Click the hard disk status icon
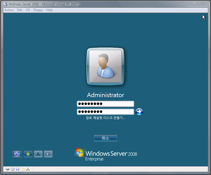 [8, 169]
